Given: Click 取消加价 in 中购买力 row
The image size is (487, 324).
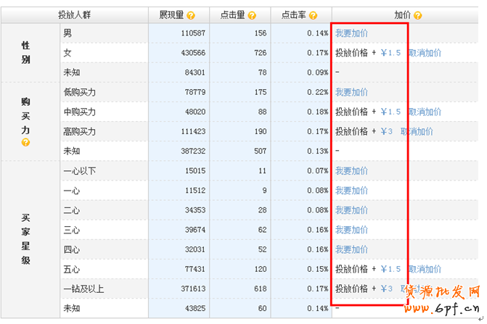Looking at the screenshot, I should (425, 112).
